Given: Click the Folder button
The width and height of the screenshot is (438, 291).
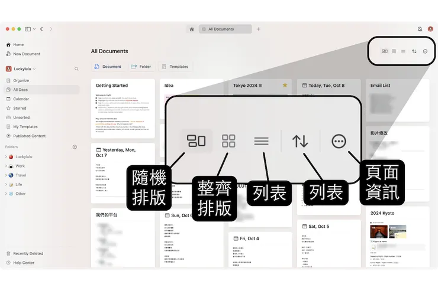Looking at the screenshot, I should [141, 67].
